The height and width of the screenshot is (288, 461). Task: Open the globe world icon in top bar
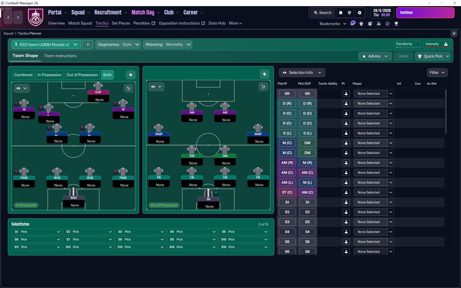point(349,13)
